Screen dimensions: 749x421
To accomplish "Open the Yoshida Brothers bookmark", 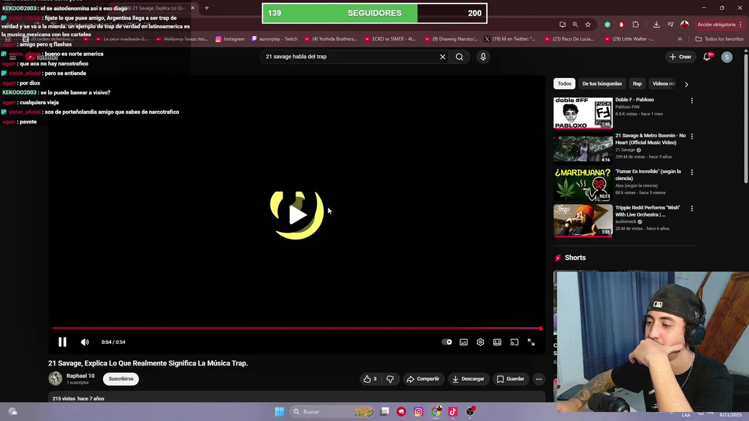I will pyautogui.click(x=331, y=39).
